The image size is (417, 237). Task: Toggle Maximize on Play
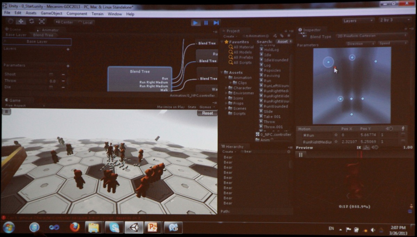171,107
